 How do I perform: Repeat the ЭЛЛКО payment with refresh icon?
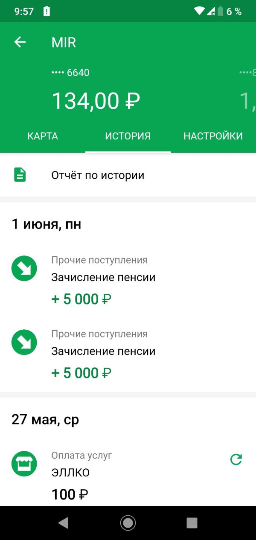click(x=236, y=459)
